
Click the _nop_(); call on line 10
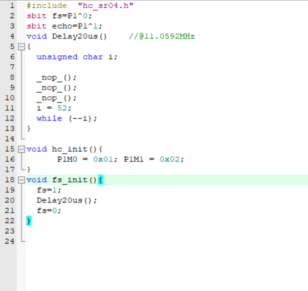[57, 98]
